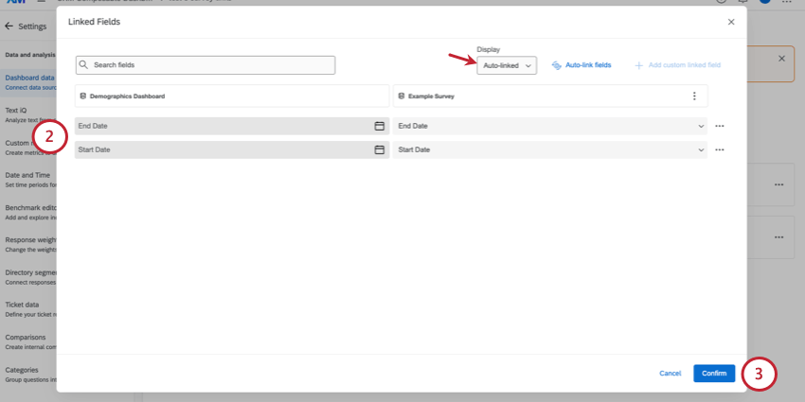This screenshot has height=402, width=805.
Task: Click the Auto-link fields link icon
Action: pos(557,65)
